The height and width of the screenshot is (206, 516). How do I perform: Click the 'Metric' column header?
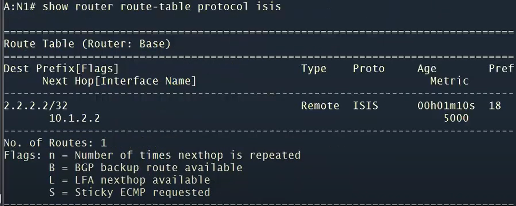click(449, 81)
